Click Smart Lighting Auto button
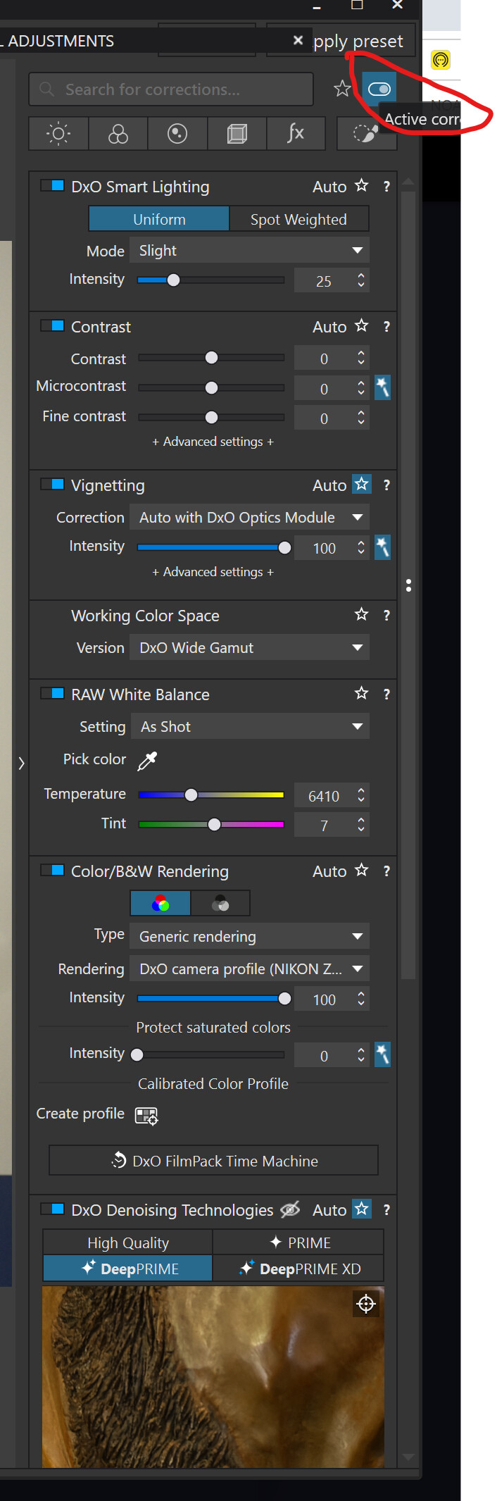This screenshot has height=1501, width=497. (329, 187)
